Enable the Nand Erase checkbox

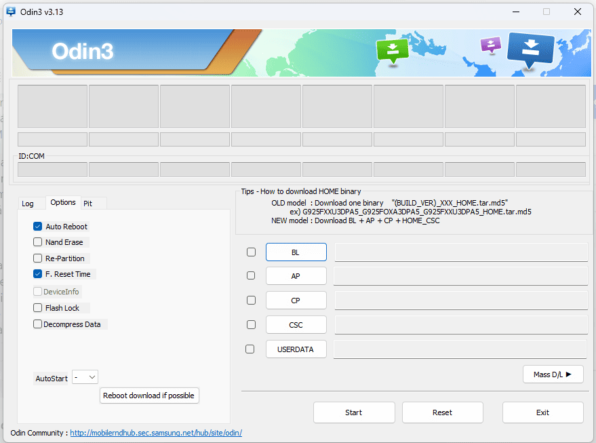(37, 242)
